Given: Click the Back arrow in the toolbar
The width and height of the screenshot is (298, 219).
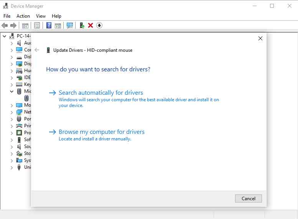Looking at the screenshot, I should 5,25.
